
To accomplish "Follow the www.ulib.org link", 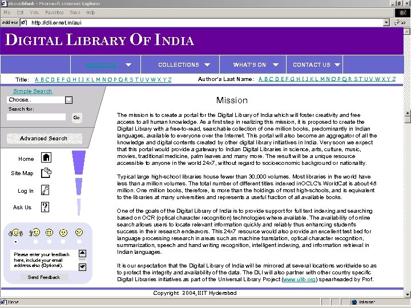I will click(x=299, y=279).
